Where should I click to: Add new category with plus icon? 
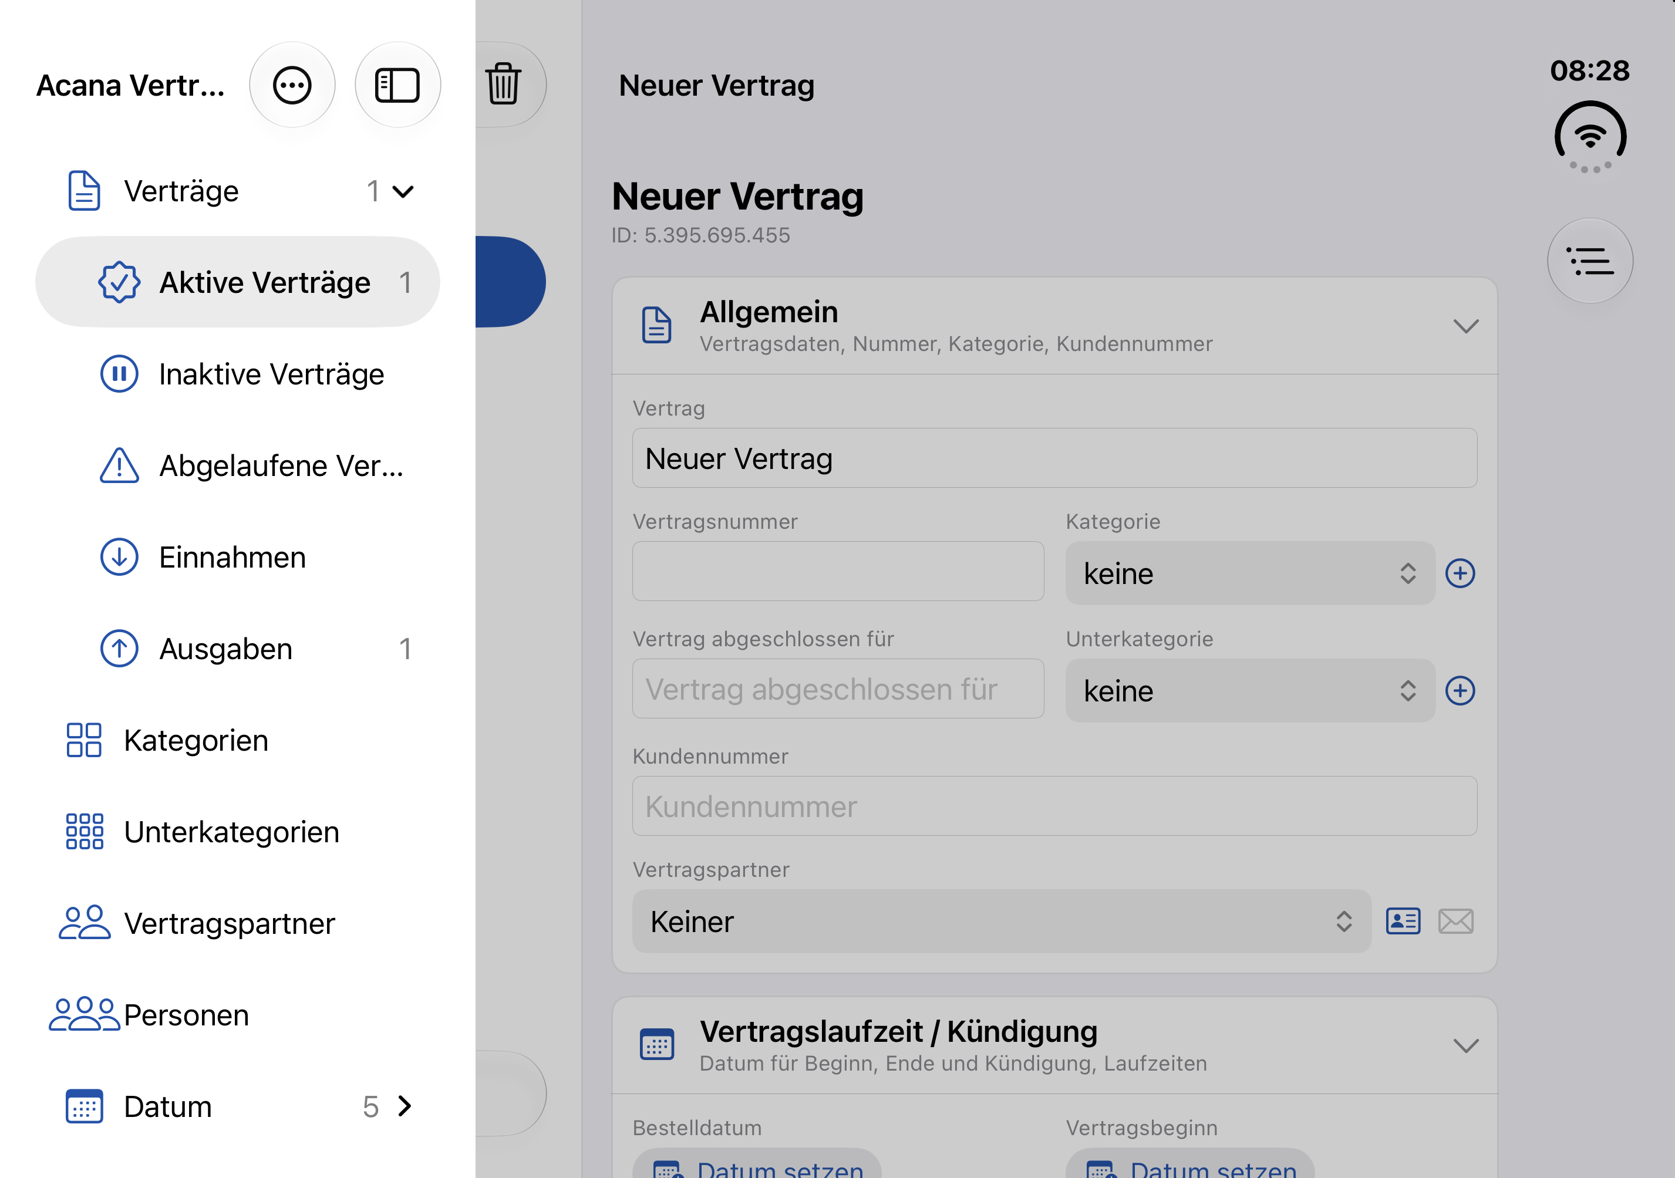[1460, 573]
